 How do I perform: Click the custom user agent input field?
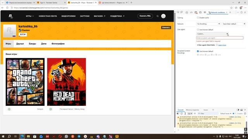click(x=220, y=38)
